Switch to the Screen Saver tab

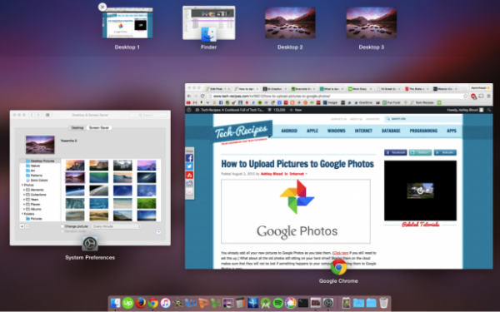coord(99,127)
